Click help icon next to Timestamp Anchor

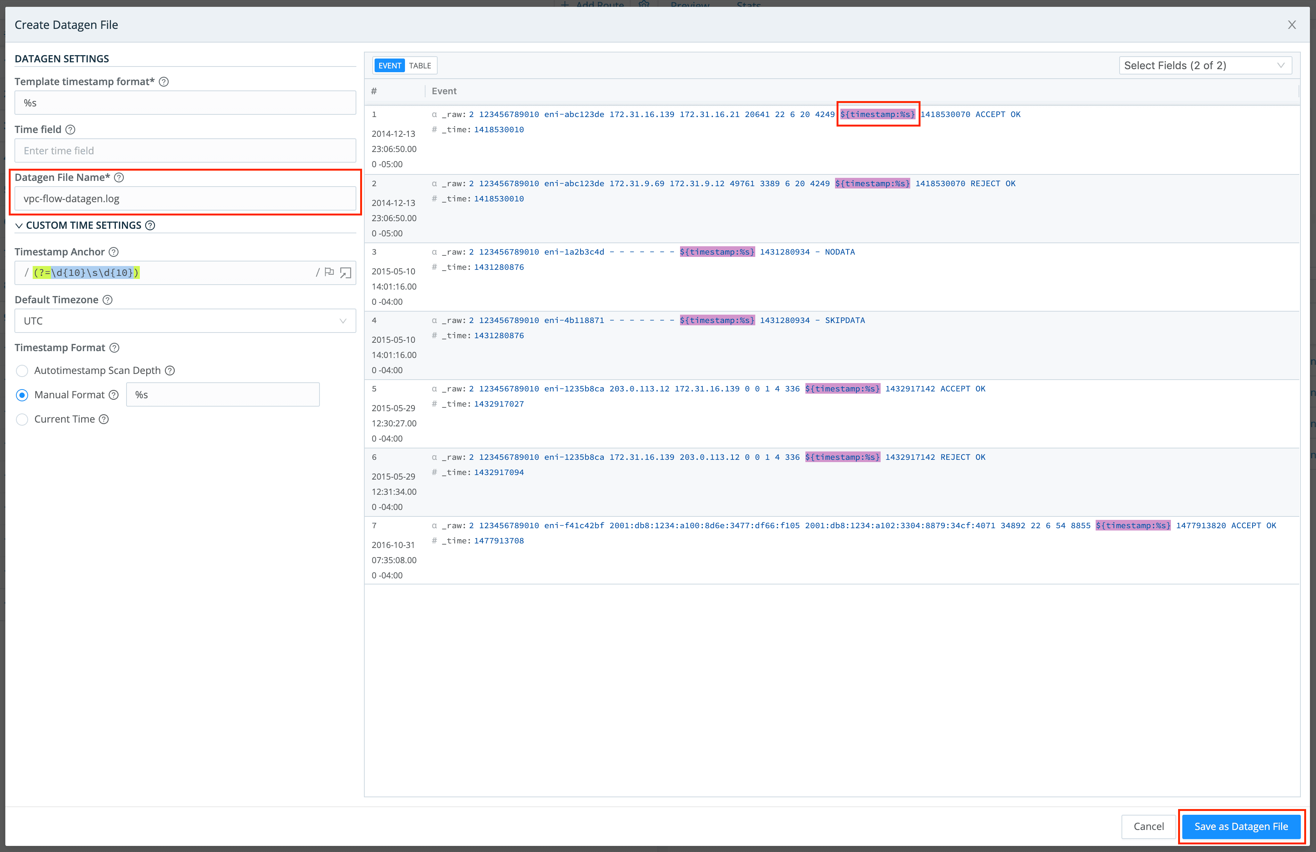[114, 252]
